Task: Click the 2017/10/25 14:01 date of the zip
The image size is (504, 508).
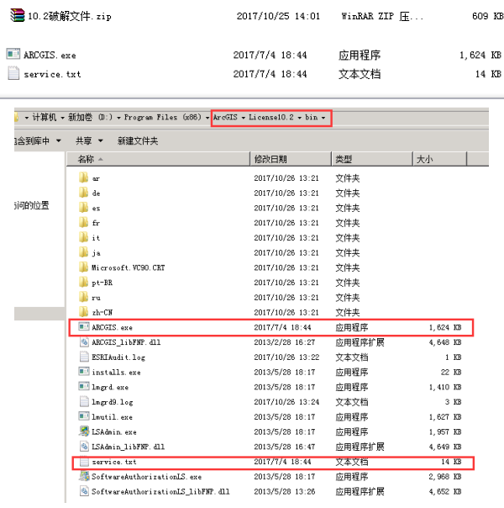Action: (278, 16)
